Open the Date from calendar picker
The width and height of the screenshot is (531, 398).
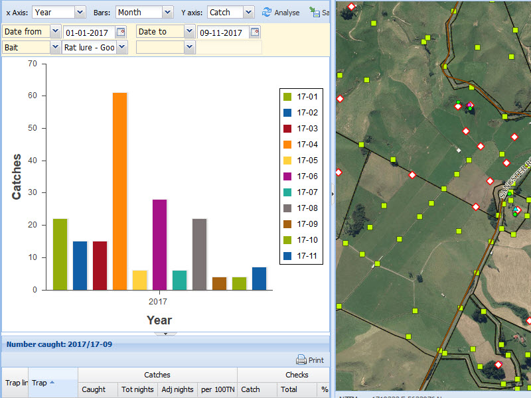click(121, 32)
